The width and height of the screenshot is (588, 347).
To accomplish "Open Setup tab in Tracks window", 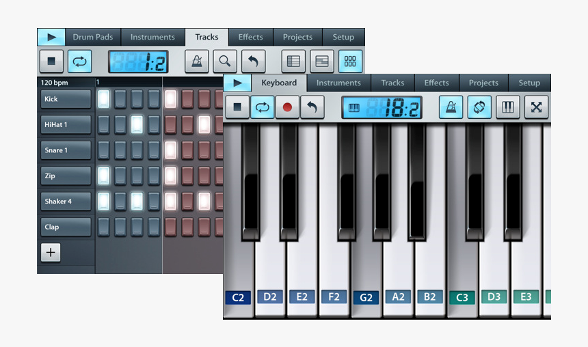I will click(x=343, y=37).
